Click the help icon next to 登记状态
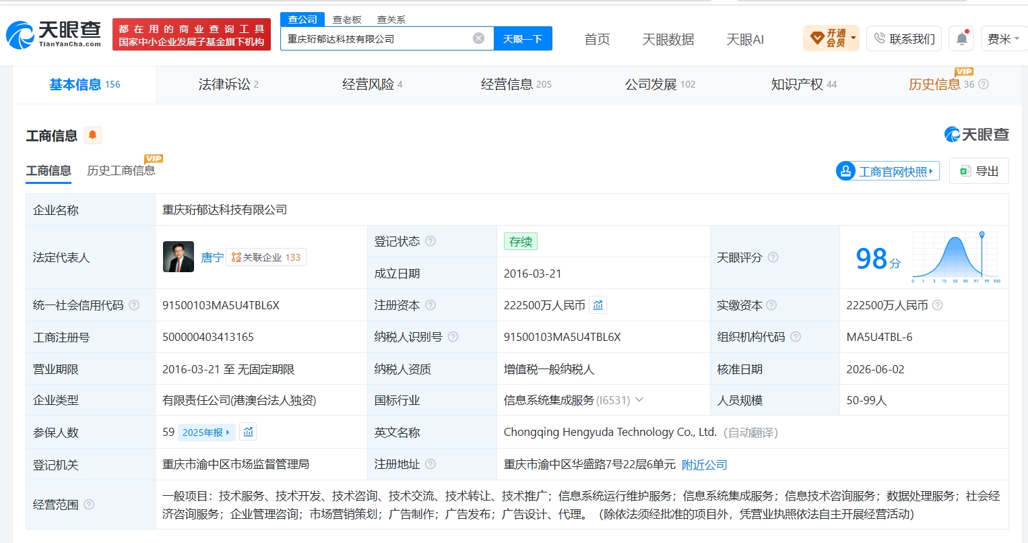This screenshot has width=1028, height=543. coord(430,241)
